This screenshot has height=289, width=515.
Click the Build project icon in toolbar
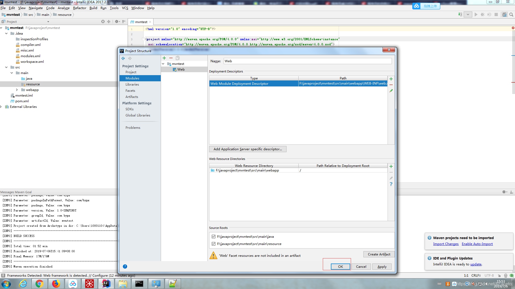[x=460, y=14]
